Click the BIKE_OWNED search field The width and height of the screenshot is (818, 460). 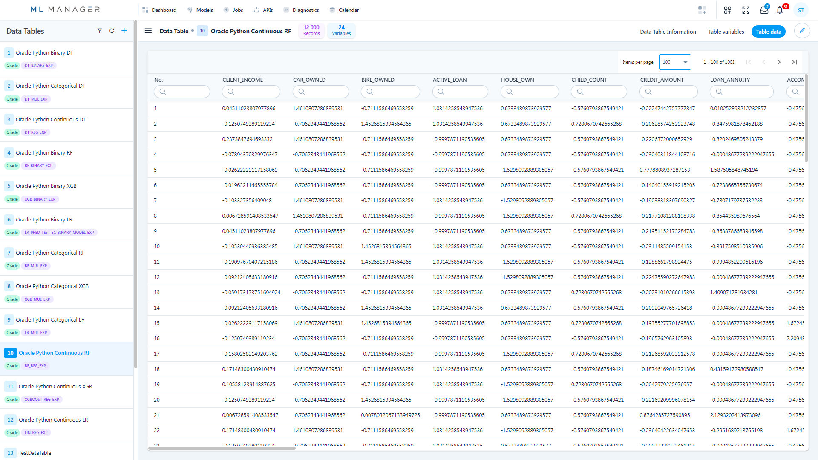point(390,92)
